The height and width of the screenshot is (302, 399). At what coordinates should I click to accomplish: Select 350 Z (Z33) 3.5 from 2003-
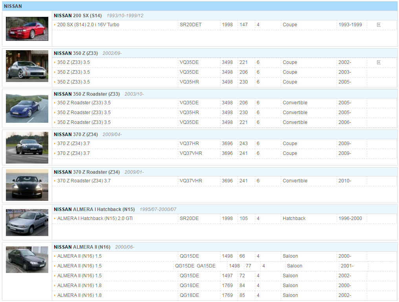pos(73,72)
